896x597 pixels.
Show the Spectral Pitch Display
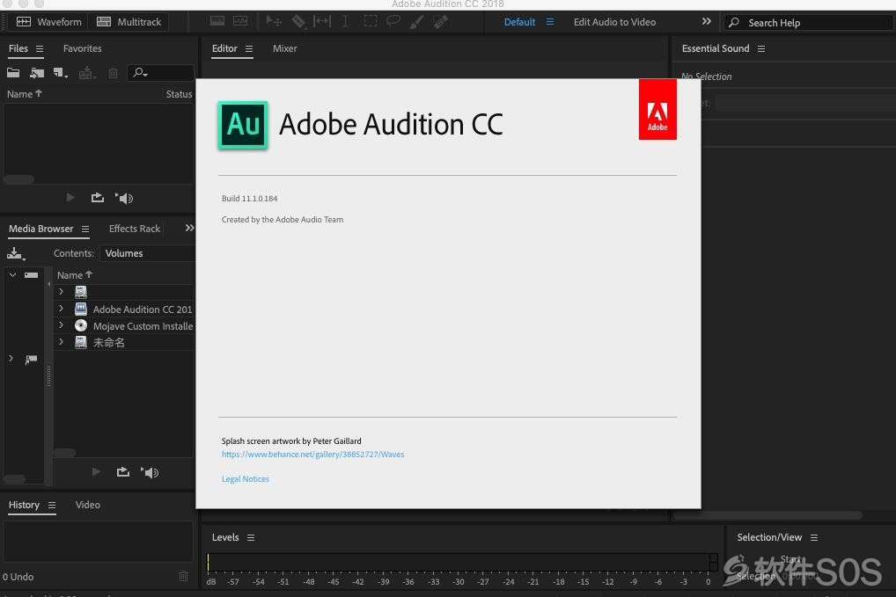240,22
